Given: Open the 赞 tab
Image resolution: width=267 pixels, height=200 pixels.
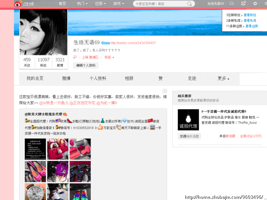Looking at the screenshot, I should (x=161, y=79).
